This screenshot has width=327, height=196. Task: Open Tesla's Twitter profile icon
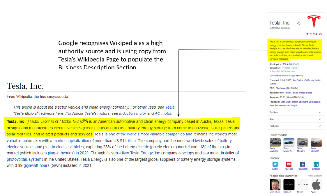275,164
